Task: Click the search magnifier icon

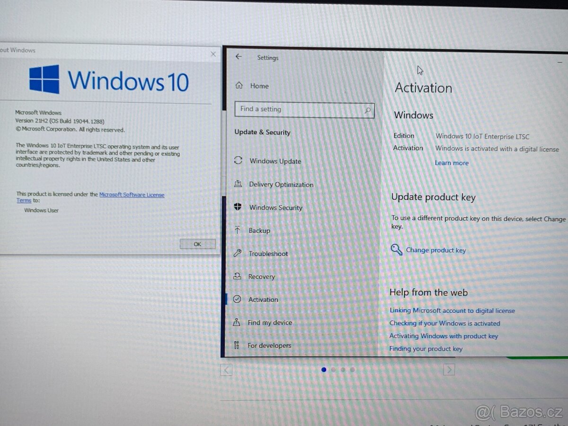Action: pyautogui.click(x=367, y=110)
